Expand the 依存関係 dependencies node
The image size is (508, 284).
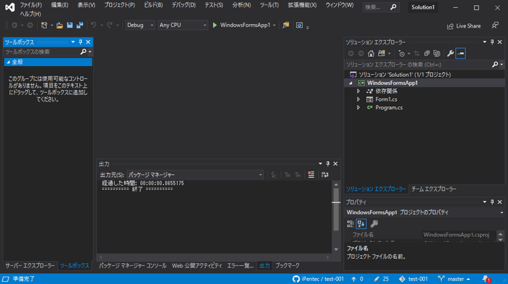click(x=358, y=91)
